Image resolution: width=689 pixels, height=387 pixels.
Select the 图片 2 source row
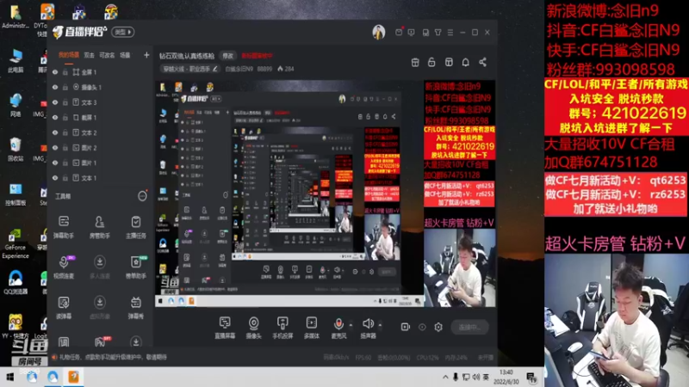point(100,148)
